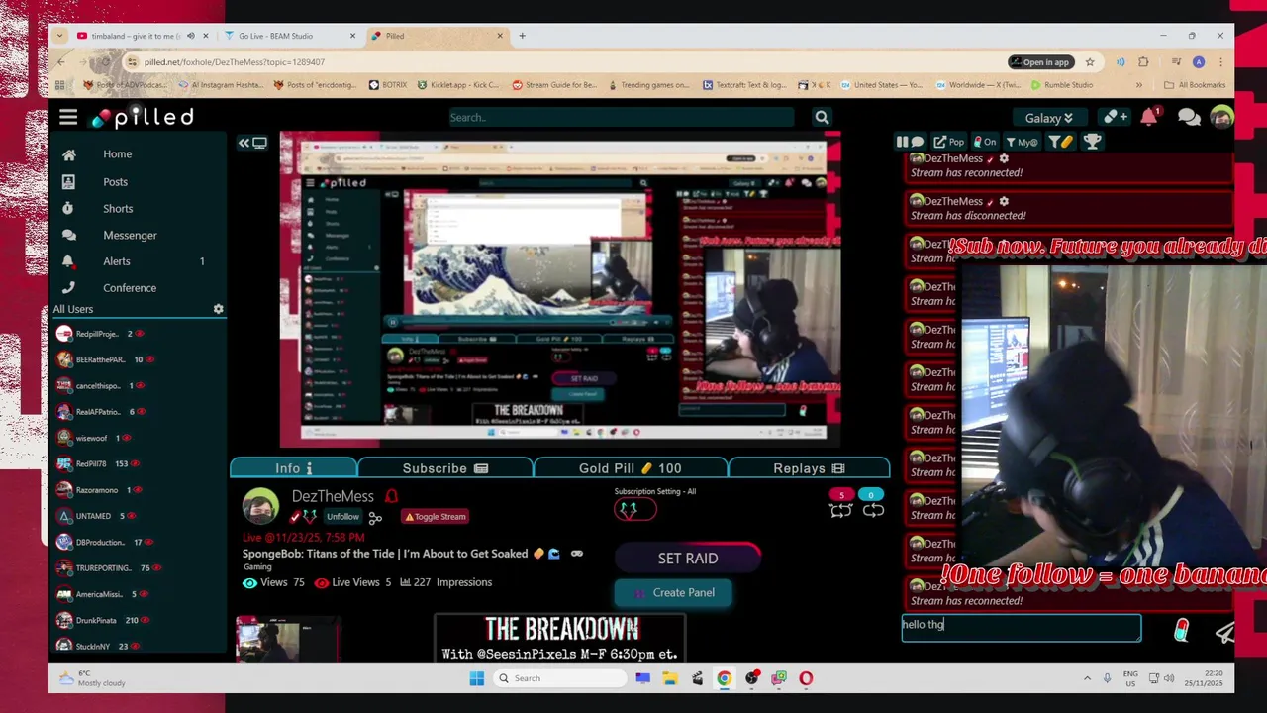Go to Home in sidebar
This screenshot has width=1267, height=713.
point(117,154)
